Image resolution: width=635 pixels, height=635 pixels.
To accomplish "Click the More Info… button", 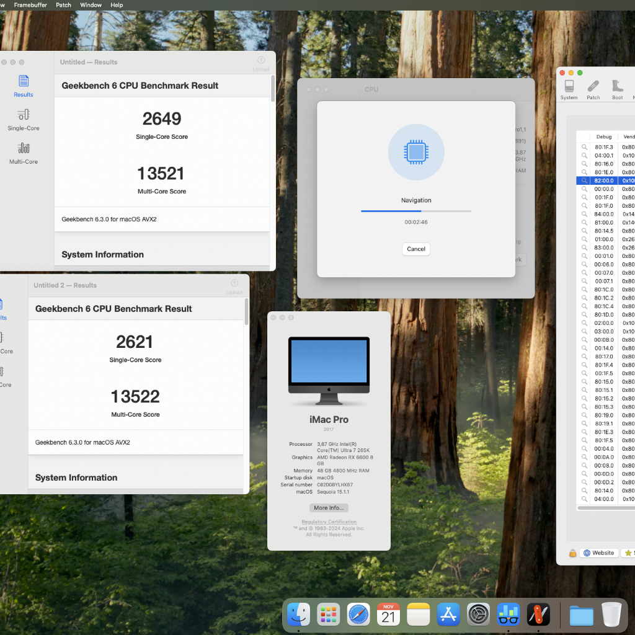I will click(x=329, y=508).
